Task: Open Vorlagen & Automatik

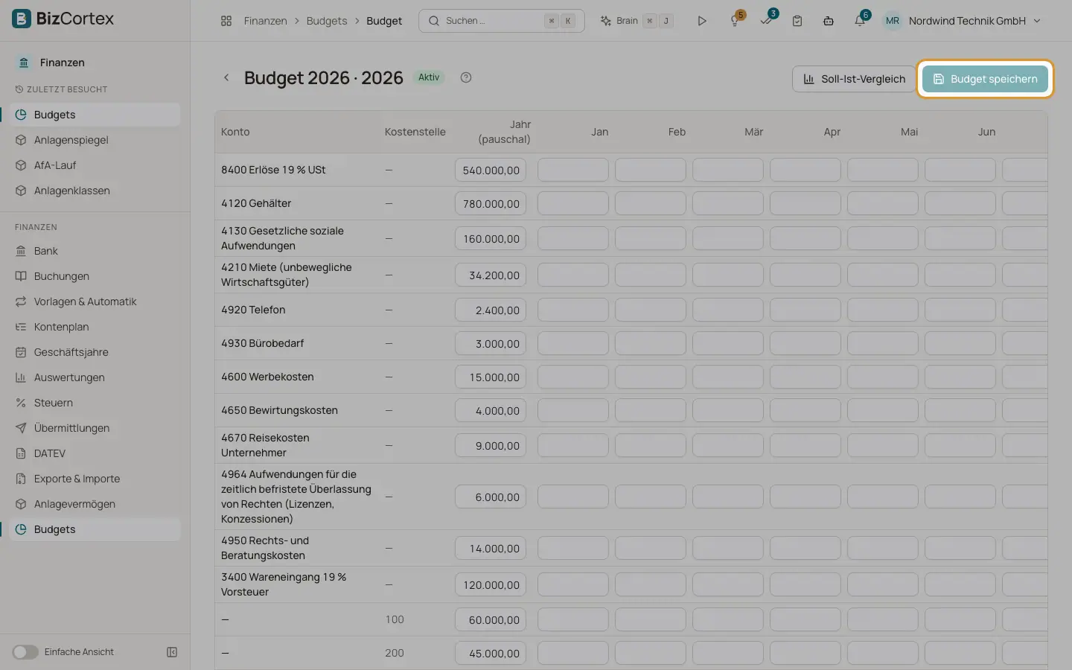Action: 95,301
